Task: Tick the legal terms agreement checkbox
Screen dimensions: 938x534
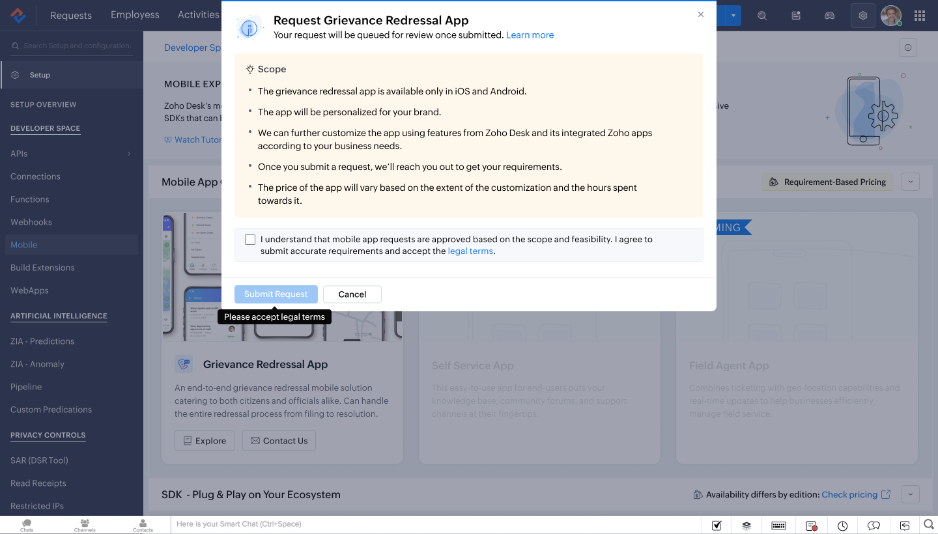Action: (x=250, y=240)
